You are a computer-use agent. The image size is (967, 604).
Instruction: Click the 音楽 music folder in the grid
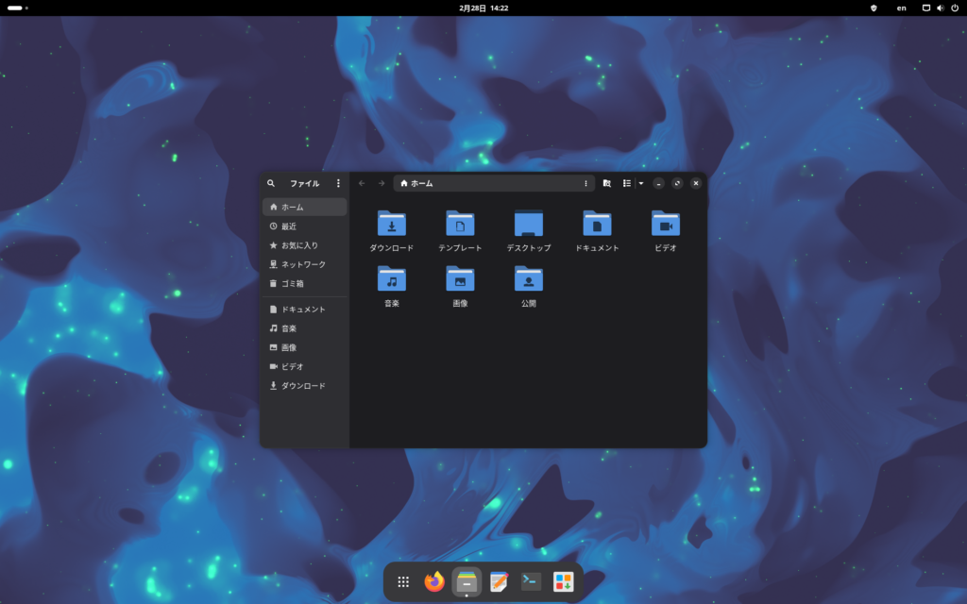pyautogui.click(x=392, y=279)
